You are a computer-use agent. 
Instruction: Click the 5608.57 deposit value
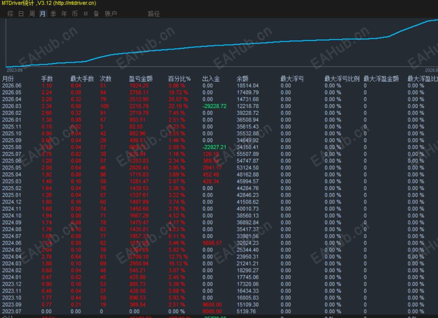click(x=212, y=243)
